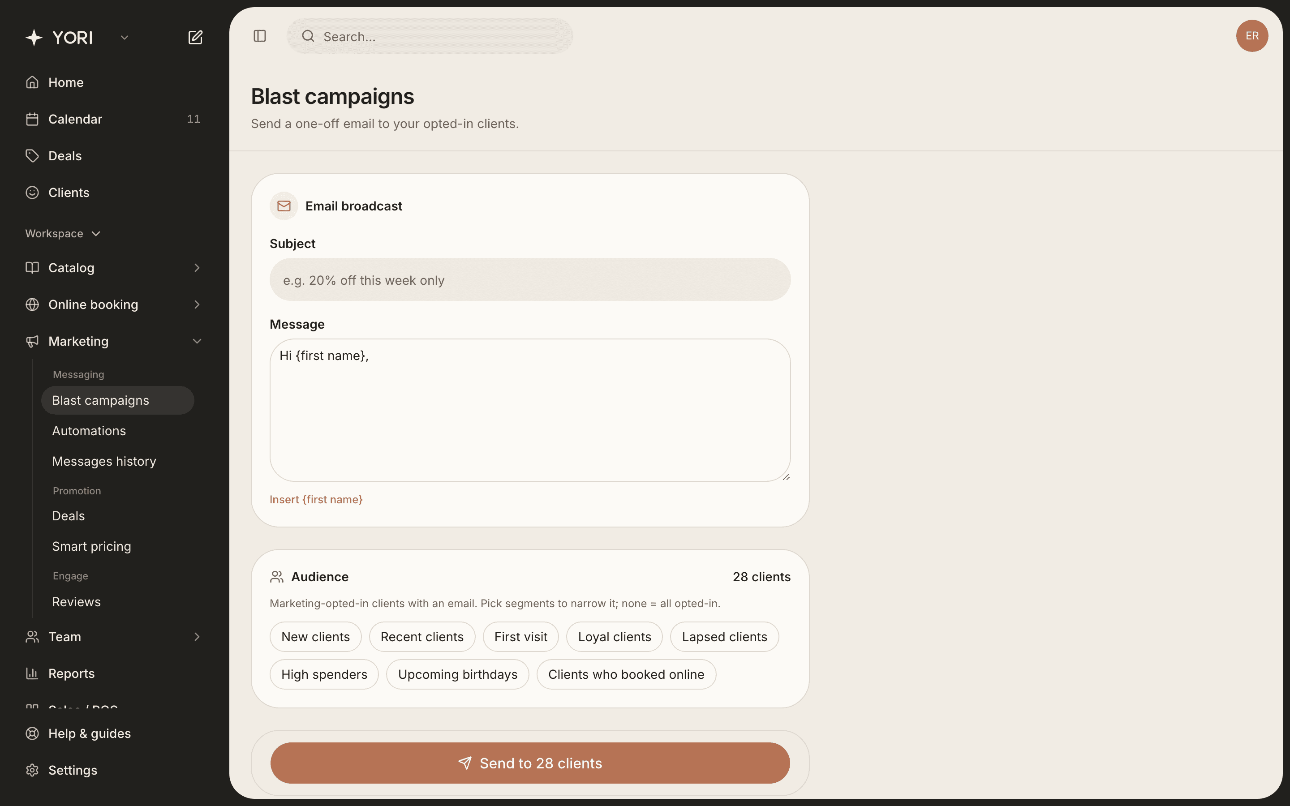This screenshot has width=1290, height=806.
Task: Click the search magnifier icon
Action: coord(308,36)
